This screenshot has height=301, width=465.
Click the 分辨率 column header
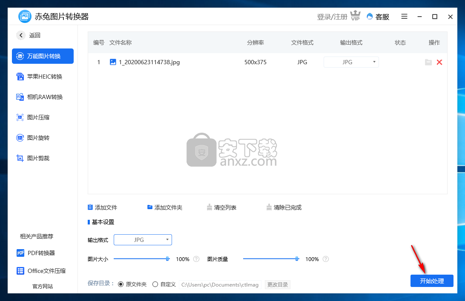(x=255, y=43)
